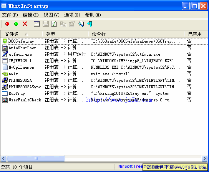Click the ctfmon.exe pen icon
Viewport: 209px width, 172px height.
pos(5,54)
